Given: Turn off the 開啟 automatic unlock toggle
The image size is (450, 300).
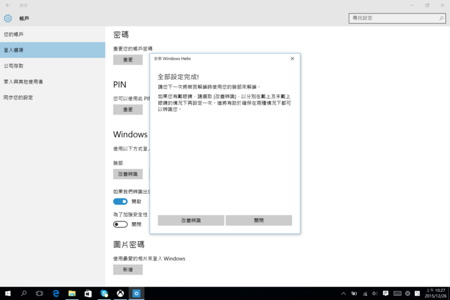Looking at the screenshot, I should tap(121, 201).
